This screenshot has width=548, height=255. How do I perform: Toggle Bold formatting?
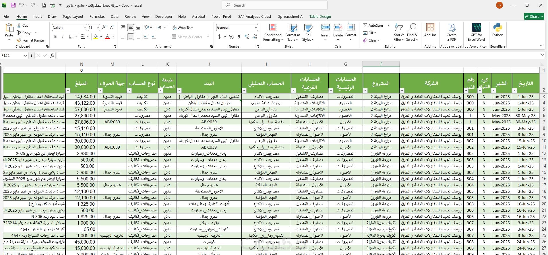click(x=55, y=37)
